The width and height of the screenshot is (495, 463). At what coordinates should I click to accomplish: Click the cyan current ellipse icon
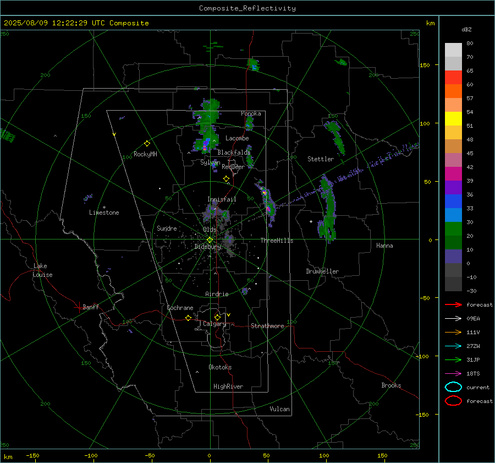click(x=453, y=387)
